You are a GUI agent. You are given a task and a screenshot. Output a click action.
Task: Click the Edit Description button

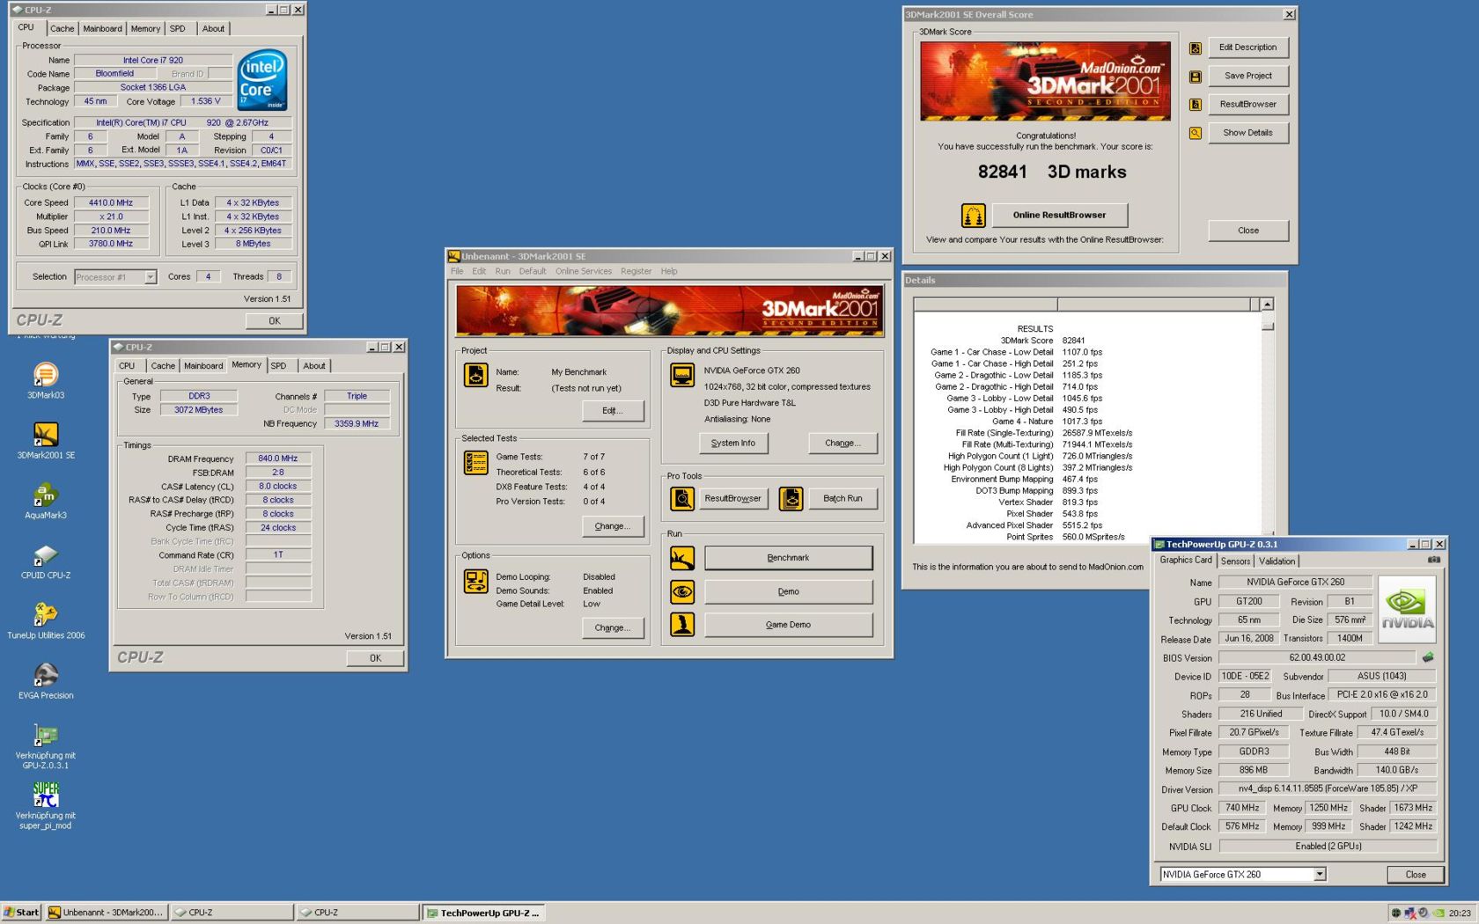[x=1247, y=48]
